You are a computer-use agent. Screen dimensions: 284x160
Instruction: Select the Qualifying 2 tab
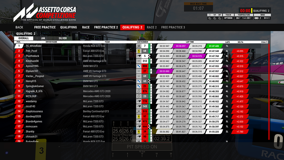[x=132, y=27]
